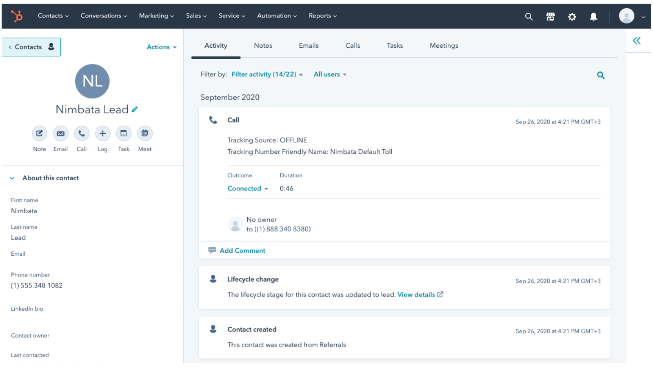The width and height of the screenshot is (653, 367).
Task: Click Add Comment on the call
Action: [x=242, y=250]
